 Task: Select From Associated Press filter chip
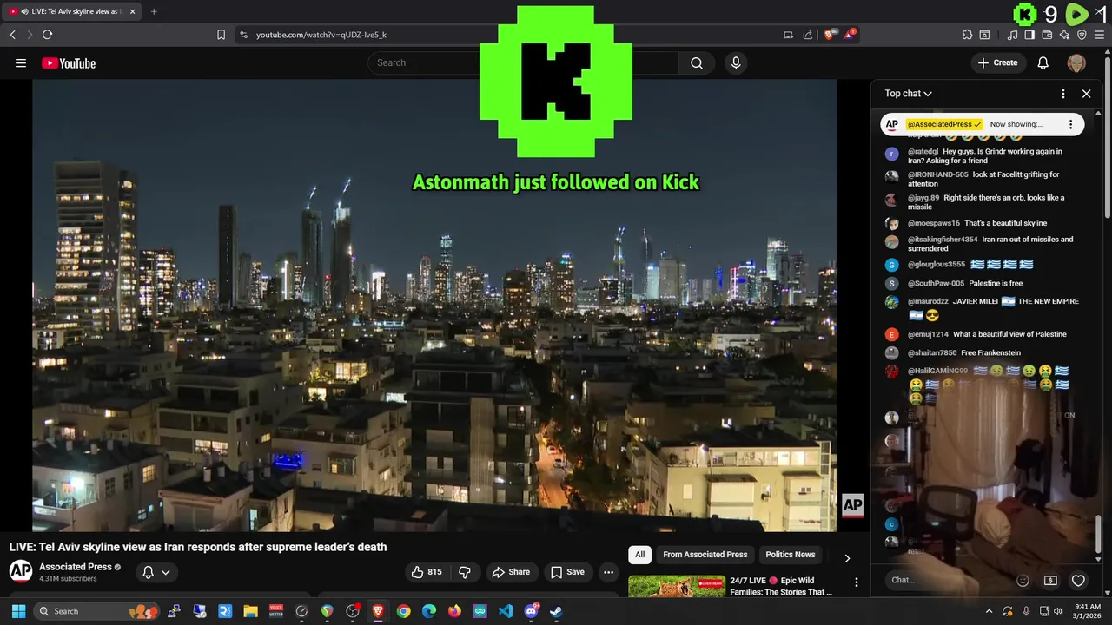705,555
